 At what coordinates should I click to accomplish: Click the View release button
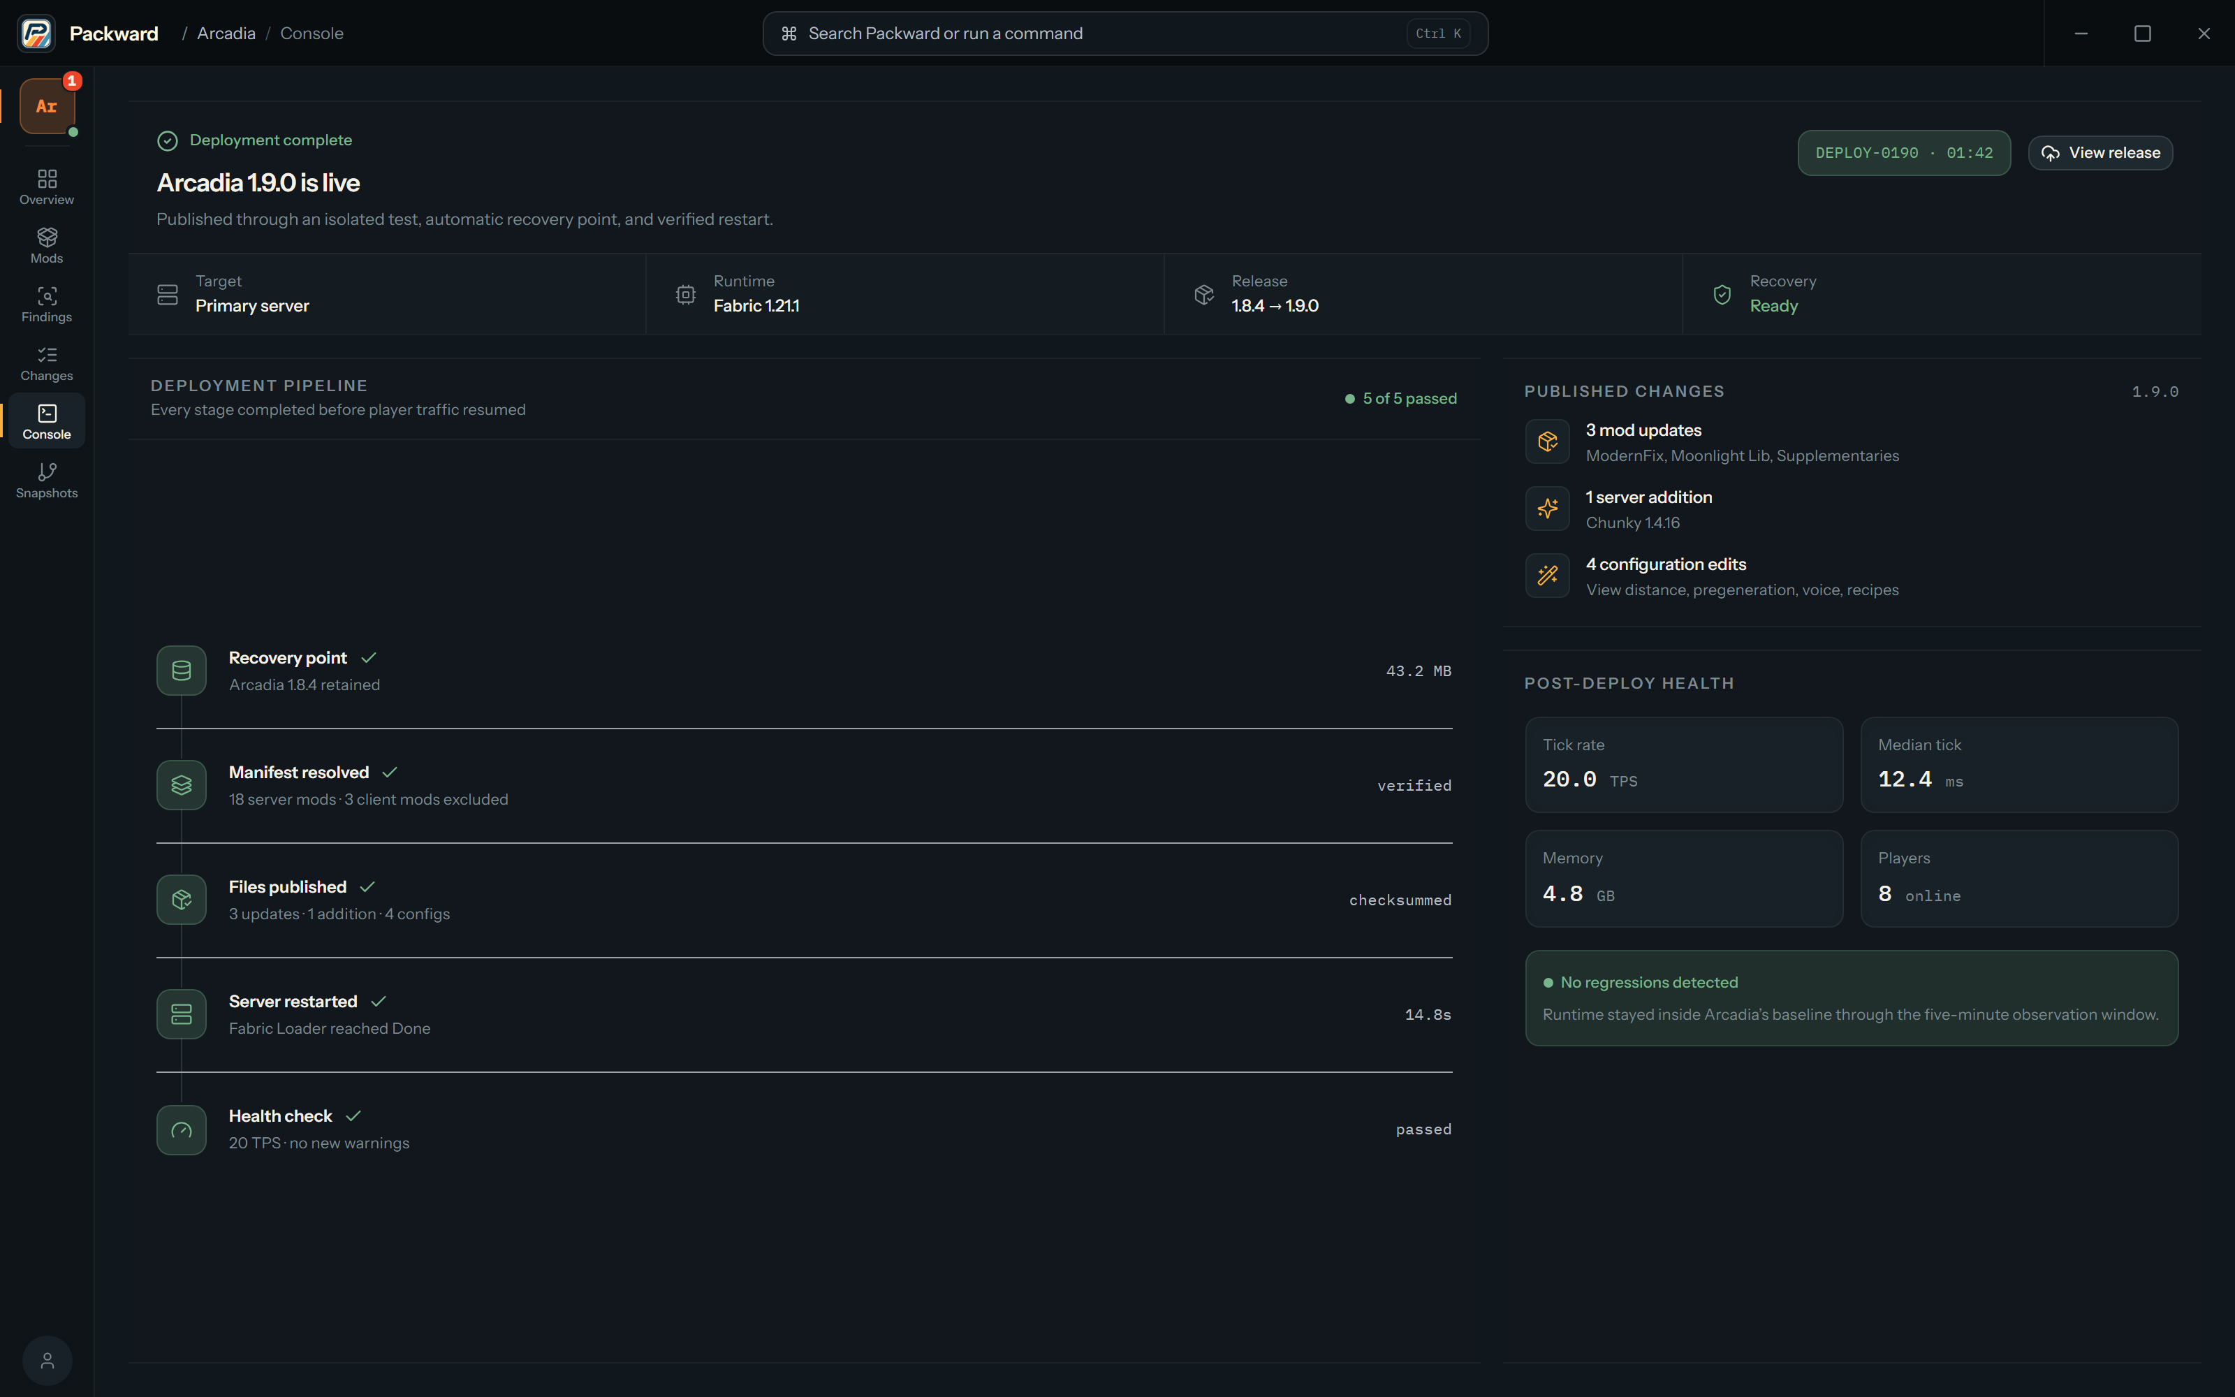2100,152
